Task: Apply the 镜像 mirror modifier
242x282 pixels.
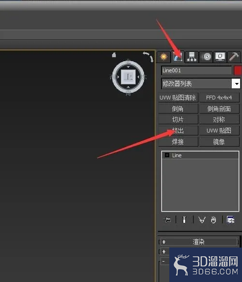Action: point(219,142)
